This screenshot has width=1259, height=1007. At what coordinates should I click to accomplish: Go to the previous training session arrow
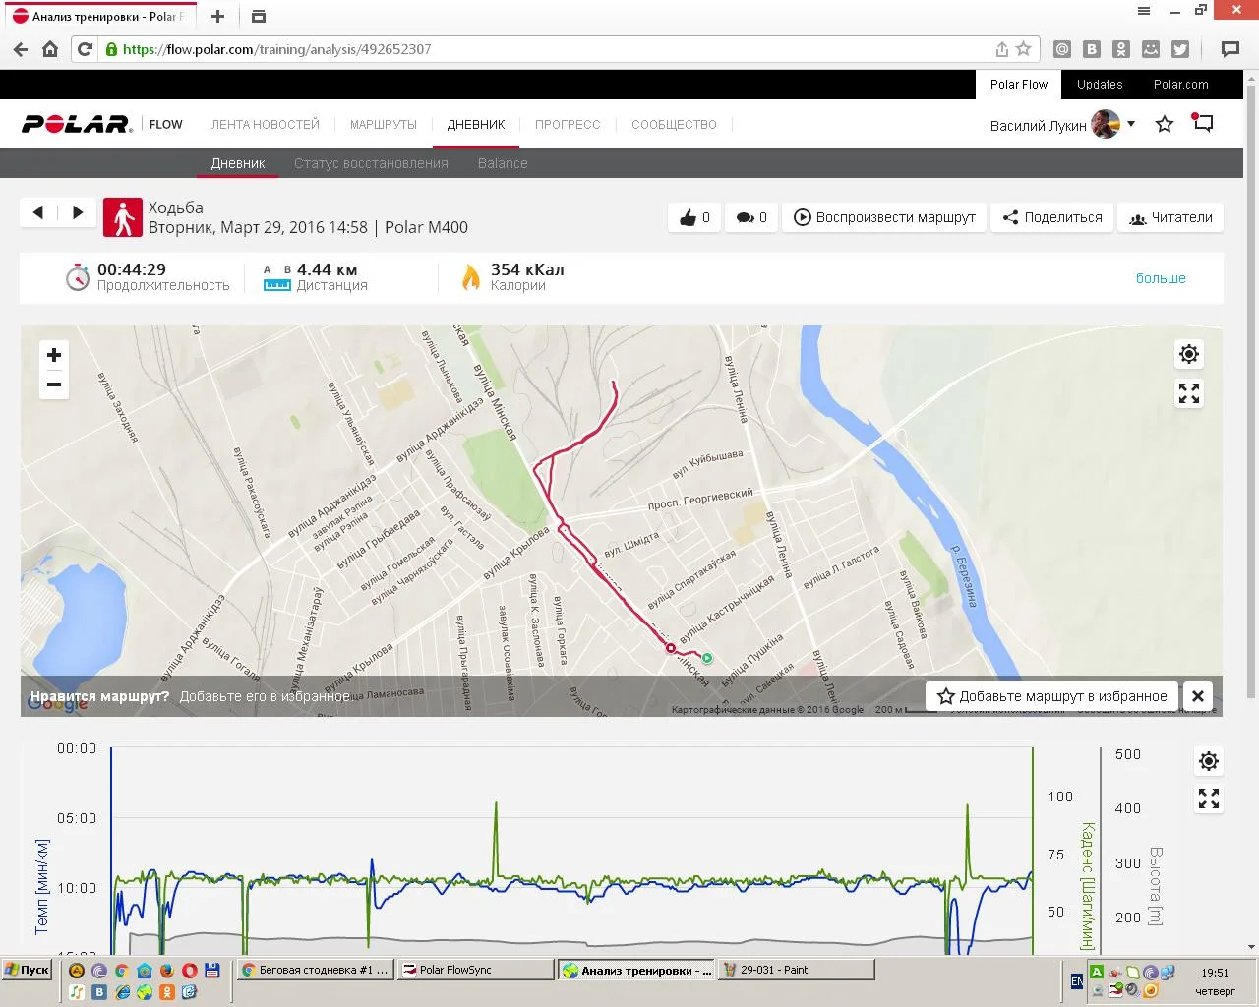coord(38,212)
